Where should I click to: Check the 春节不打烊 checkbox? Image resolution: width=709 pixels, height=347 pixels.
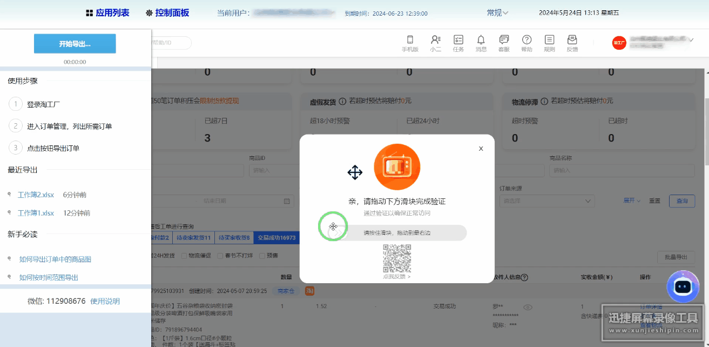pos(220,256)
